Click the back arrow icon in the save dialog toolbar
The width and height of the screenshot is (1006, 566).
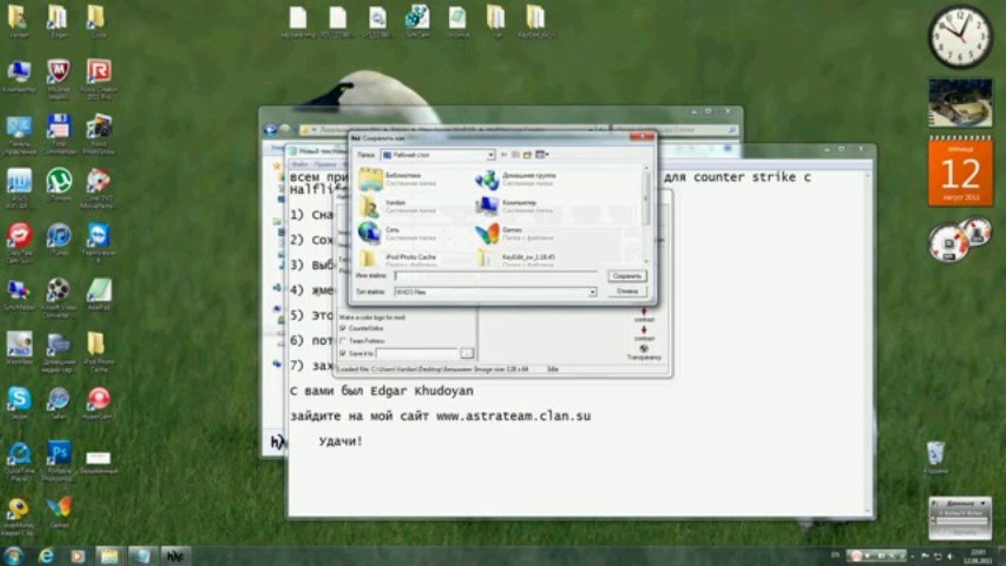pos(504,155)
